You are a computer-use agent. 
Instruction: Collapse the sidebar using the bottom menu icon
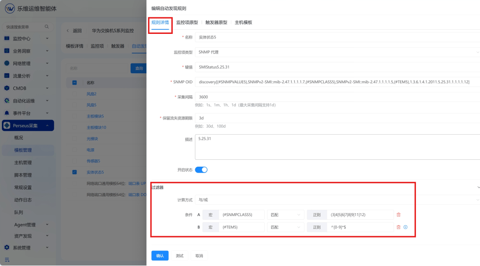(x=7, y=260)
